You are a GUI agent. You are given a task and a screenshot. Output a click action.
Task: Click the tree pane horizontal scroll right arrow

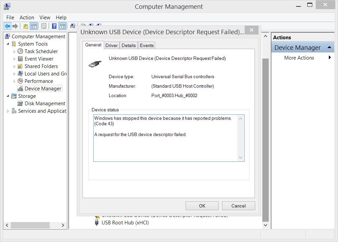coord(63,225)
